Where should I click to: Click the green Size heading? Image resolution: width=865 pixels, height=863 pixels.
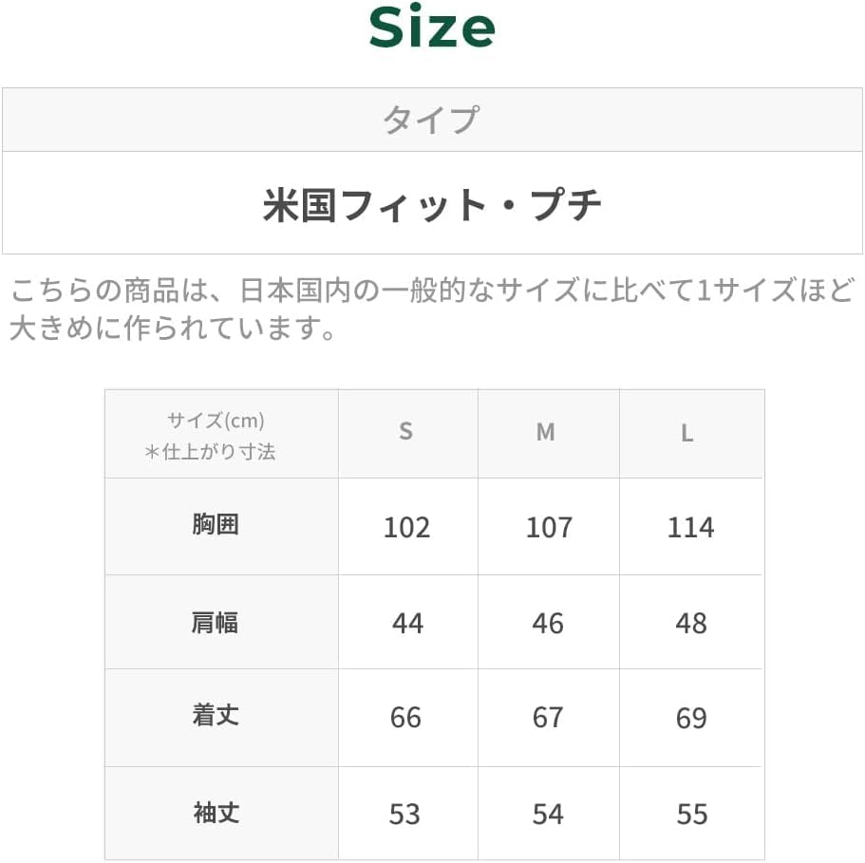[x=432, y=29]
